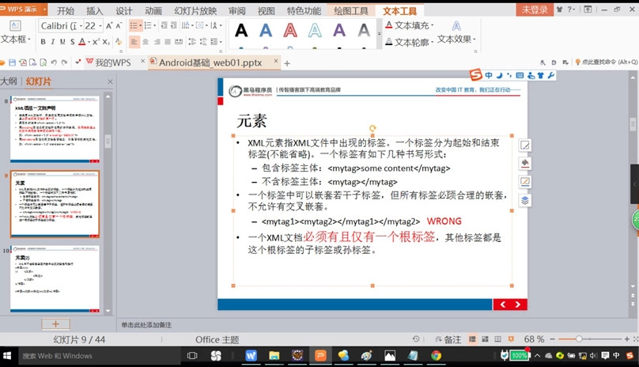
Task: Click print preview icon in quick bar
Action: click(x=43, y=62)
